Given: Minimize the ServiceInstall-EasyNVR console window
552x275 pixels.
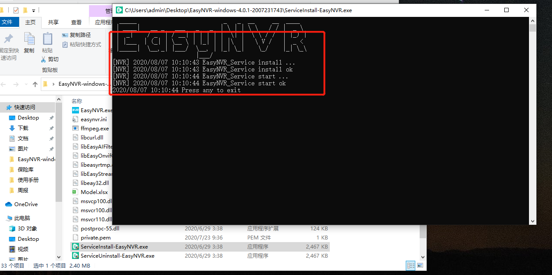Looking at the screenshot, I should (x=486, y=10).
